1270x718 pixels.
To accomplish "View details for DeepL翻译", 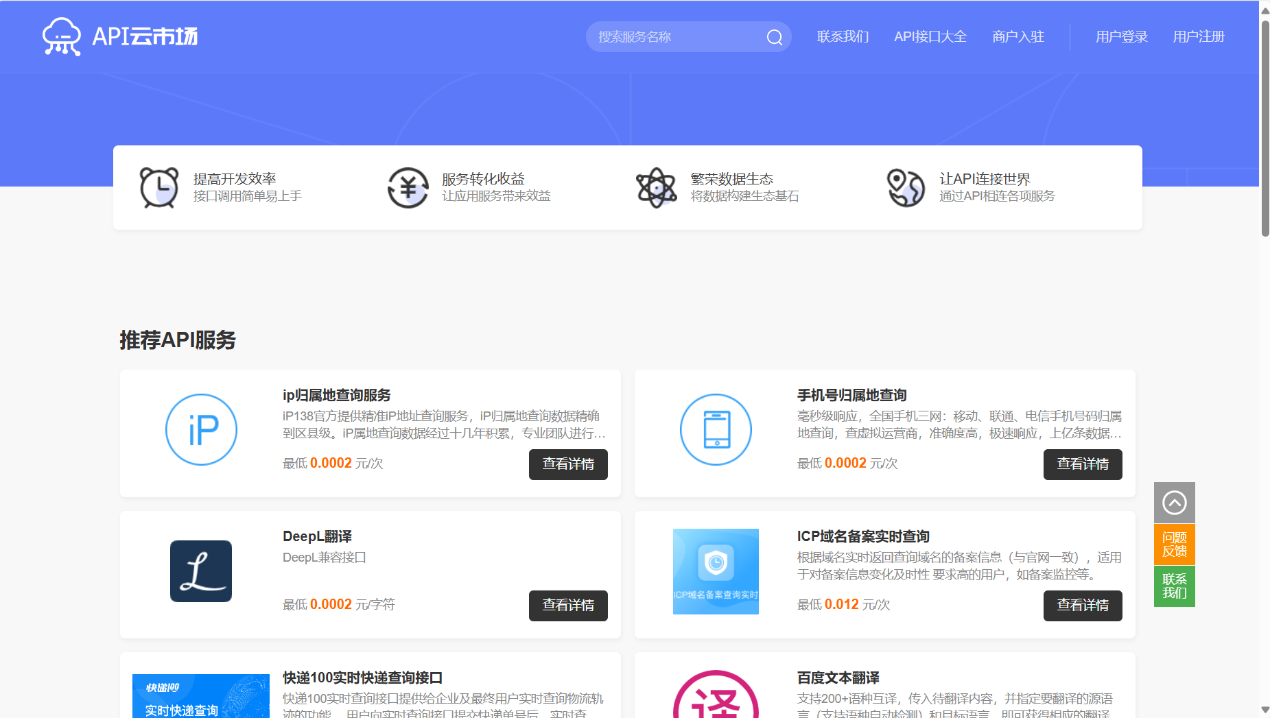I will click(x=568, y=606).
